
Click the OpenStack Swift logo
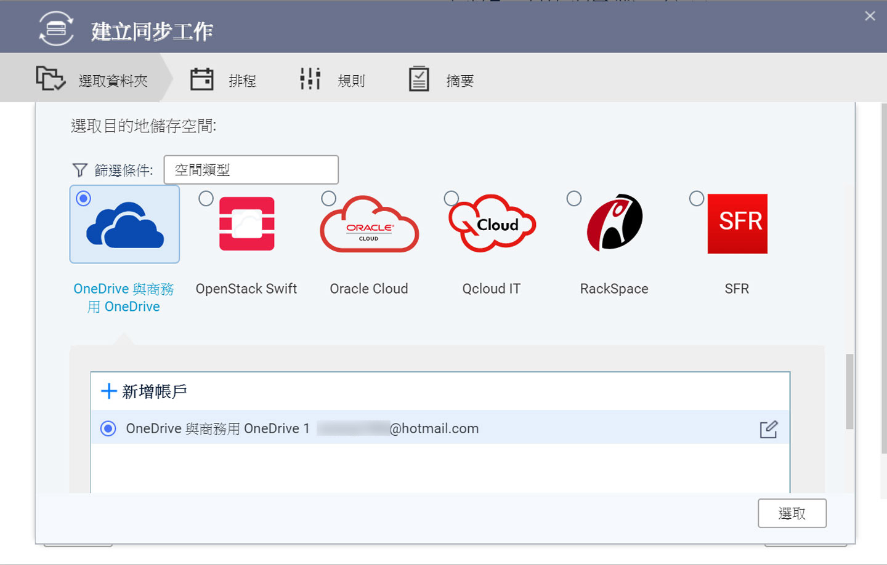(246, 223)
